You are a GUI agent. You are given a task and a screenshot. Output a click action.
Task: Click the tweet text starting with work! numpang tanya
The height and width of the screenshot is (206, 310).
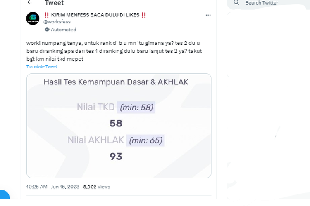[x=114, y=51]
